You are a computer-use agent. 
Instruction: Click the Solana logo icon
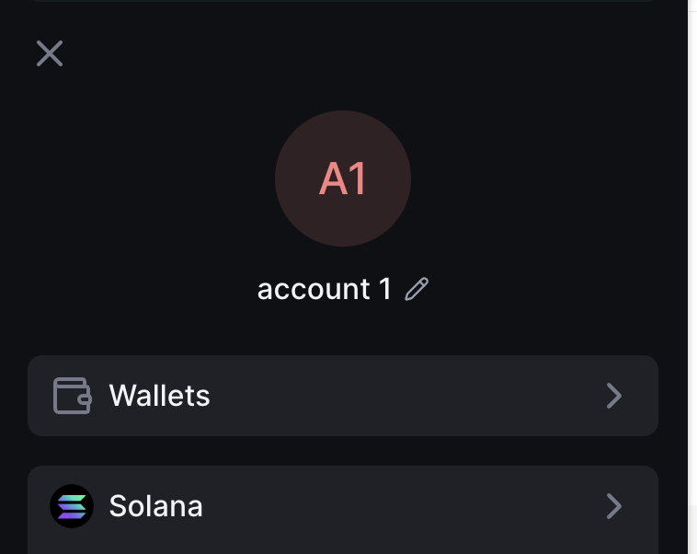coord(72,506)
